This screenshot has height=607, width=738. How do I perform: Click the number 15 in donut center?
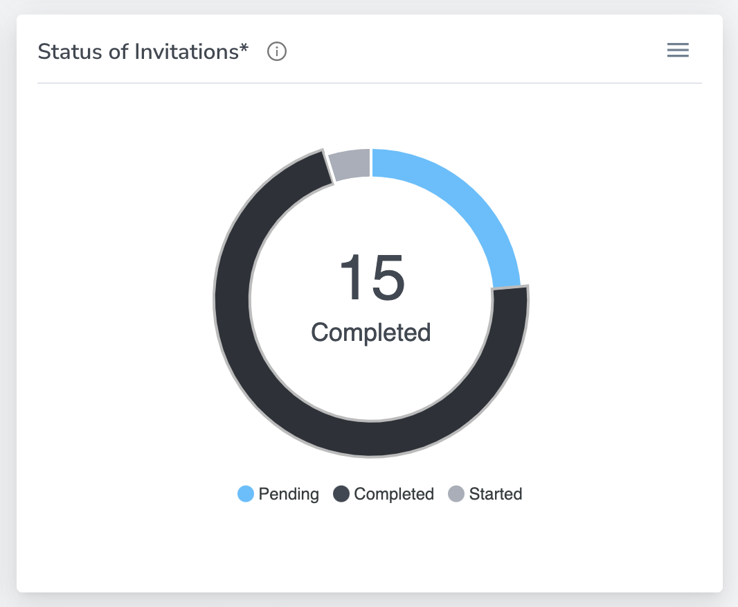pyautogui.click(x=371, y=278)
